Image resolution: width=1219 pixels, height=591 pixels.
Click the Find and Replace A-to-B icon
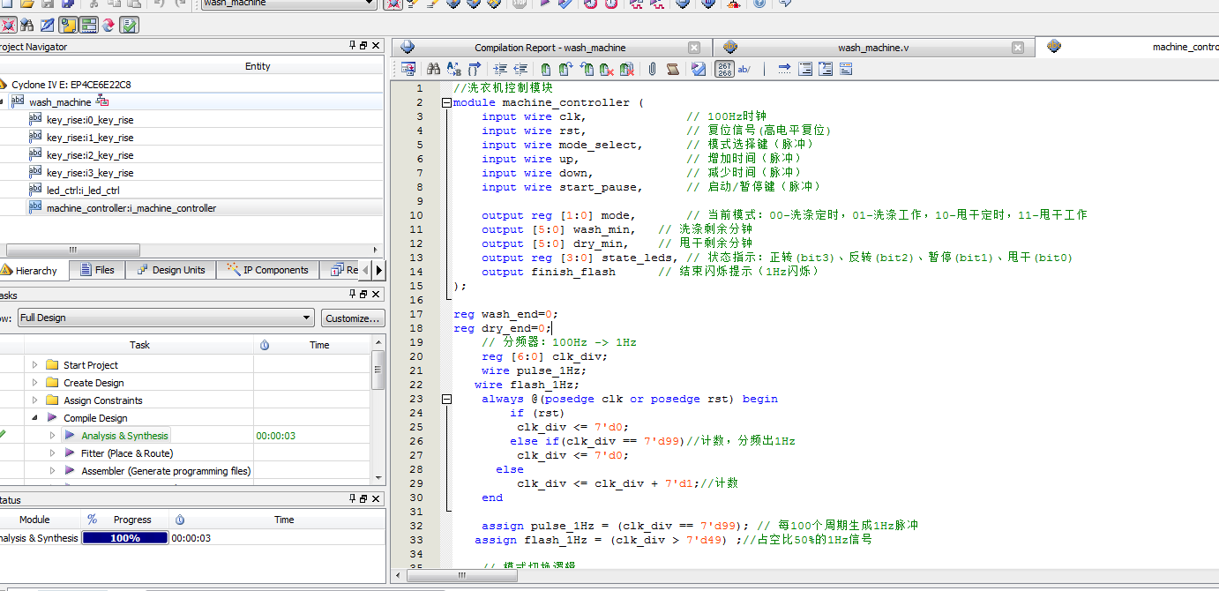453,69
